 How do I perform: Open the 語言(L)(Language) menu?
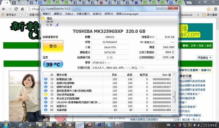127,14
